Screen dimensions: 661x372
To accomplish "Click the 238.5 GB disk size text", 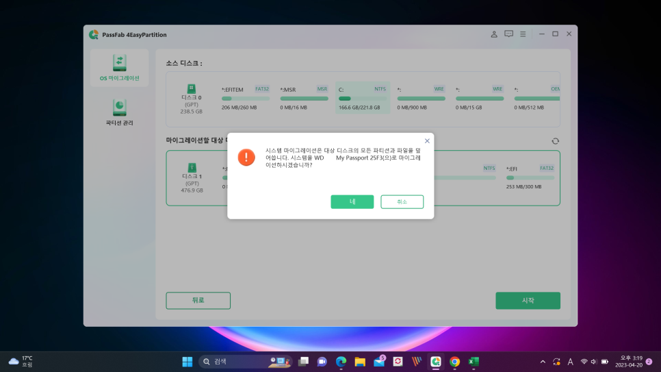I will pyautogui.click(x=192, y=112).
